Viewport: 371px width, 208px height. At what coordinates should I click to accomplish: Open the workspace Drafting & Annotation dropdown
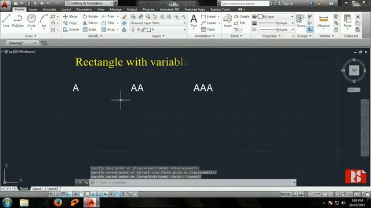click(x=89, y=3)
